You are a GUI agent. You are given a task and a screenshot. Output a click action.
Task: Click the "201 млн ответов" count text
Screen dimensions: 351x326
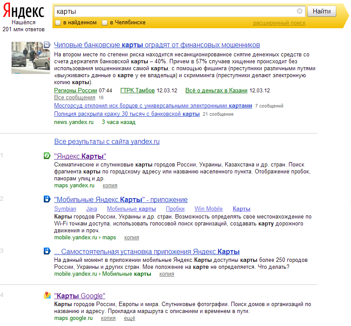pos(23,29)
